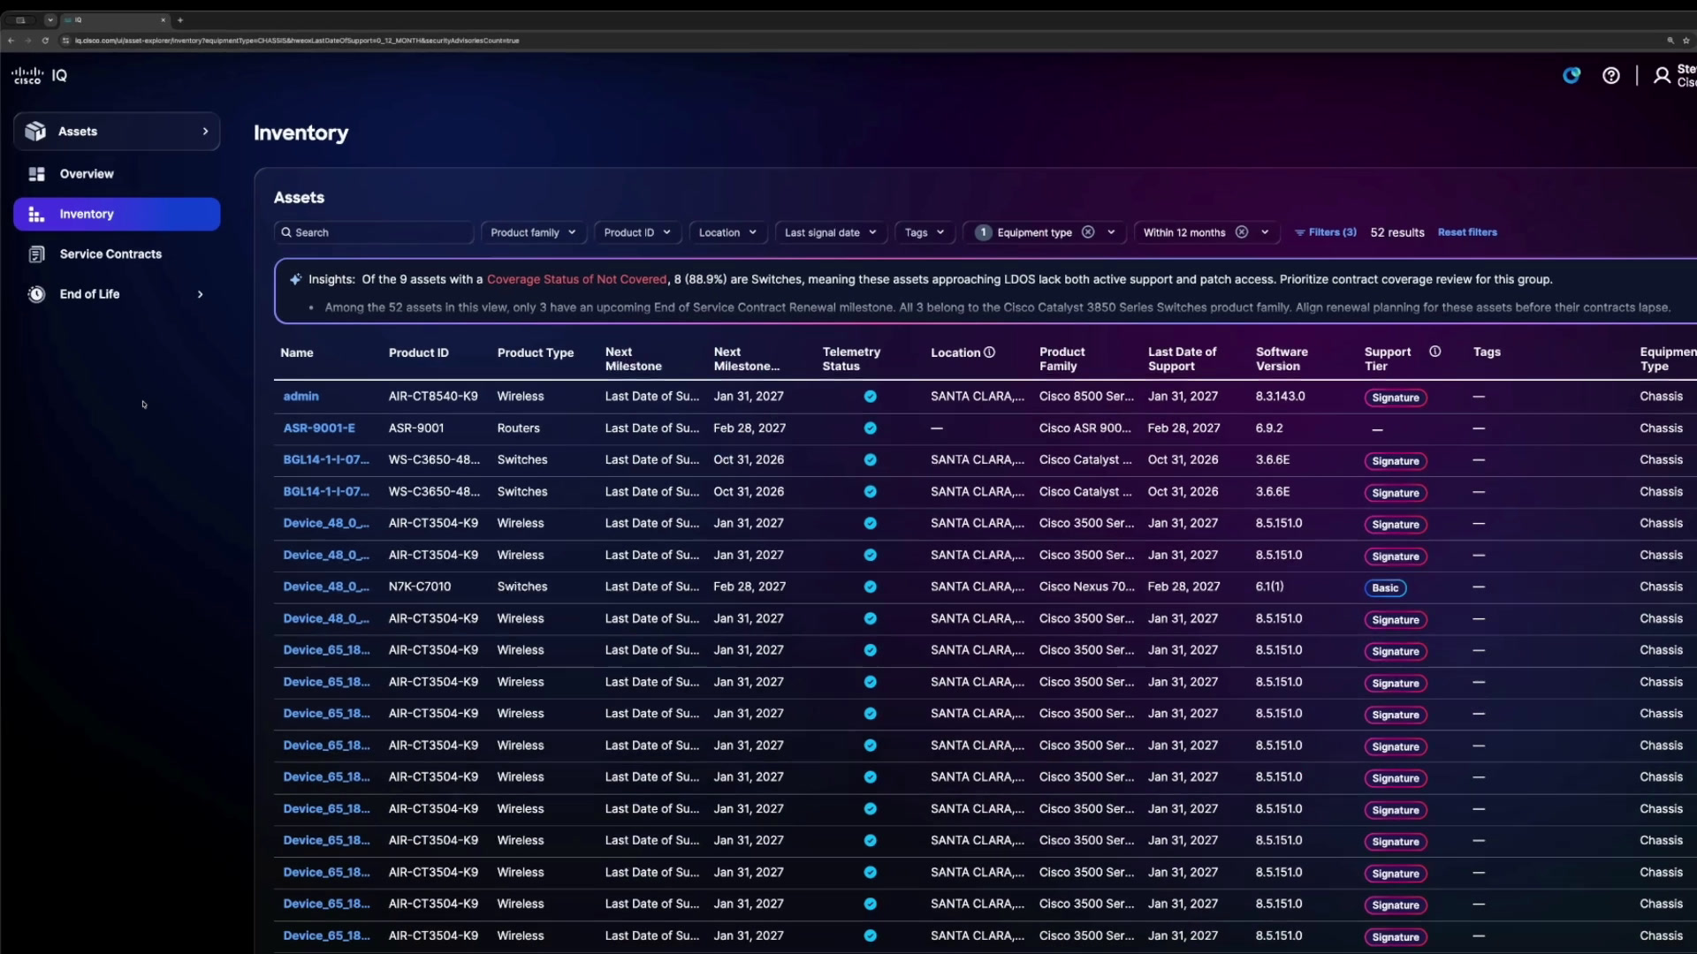Click Coverage Status of Not Covered link
The image size is (1697, 954).
(x=576, y=279)
